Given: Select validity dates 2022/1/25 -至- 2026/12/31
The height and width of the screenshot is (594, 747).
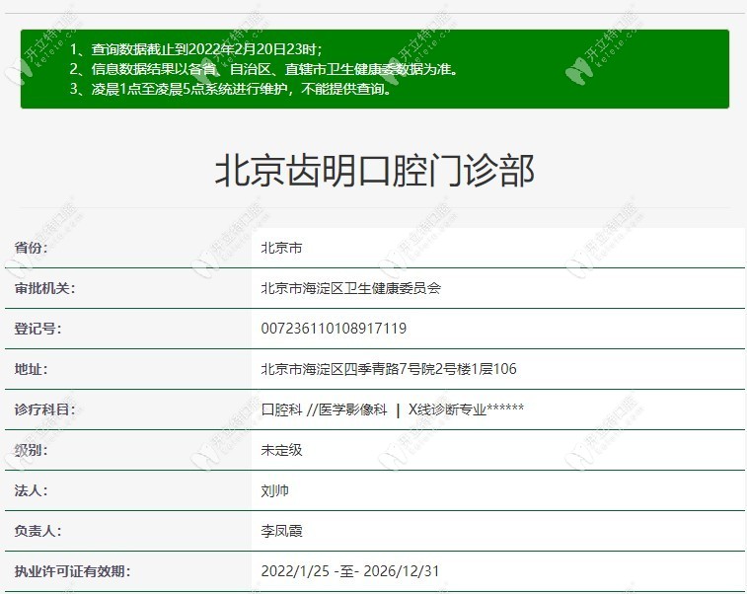Looking at the screenshot, I should (x=350, y=571).
